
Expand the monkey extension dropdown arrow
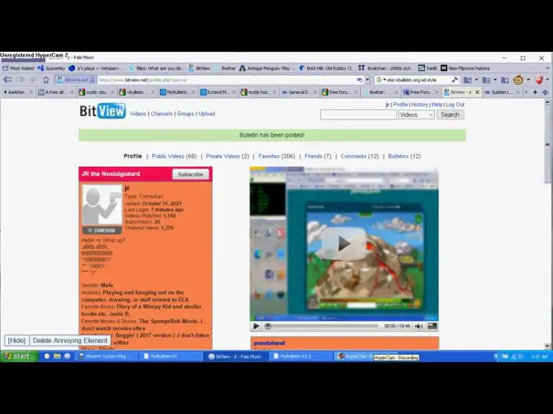pos(528,80)
